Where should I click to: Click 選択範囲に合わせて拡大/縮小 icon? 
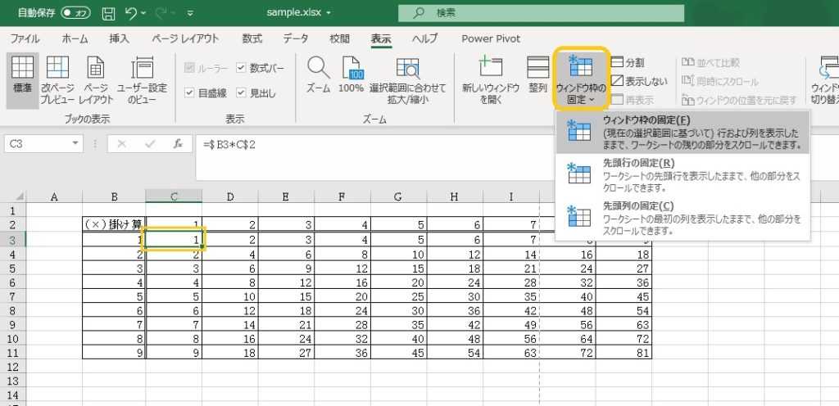pyautogui.click(x=407, y=69)
